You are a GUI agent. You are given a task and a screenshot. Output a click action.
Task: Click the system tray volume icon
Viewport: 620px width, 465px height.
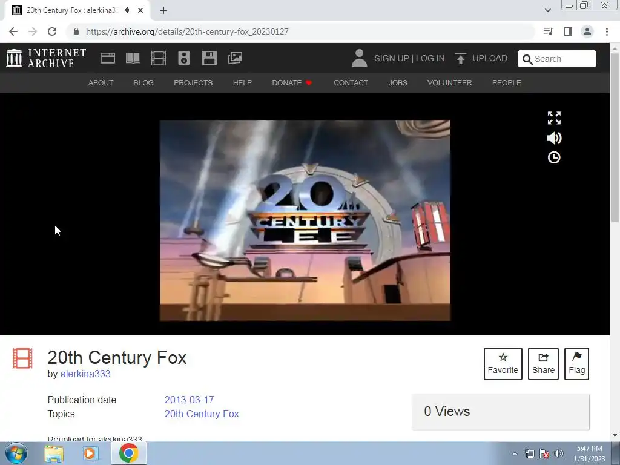point(559,453)
